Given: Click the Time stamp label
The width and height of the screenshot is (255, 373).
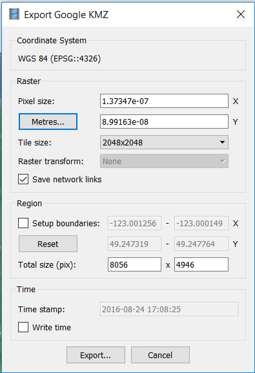Looking at the screenshot, I should pos(41,309).
